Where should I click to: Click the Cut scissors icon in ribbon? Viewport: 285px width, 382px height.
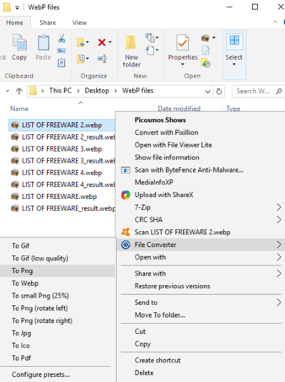(61, 38)
